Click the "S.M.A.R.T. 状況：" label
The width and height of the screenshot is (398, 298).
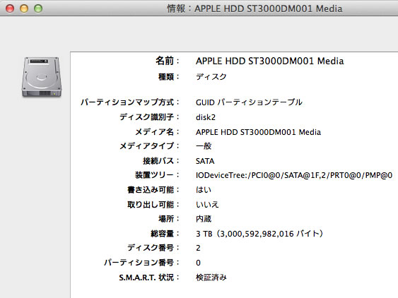(149, 278)
